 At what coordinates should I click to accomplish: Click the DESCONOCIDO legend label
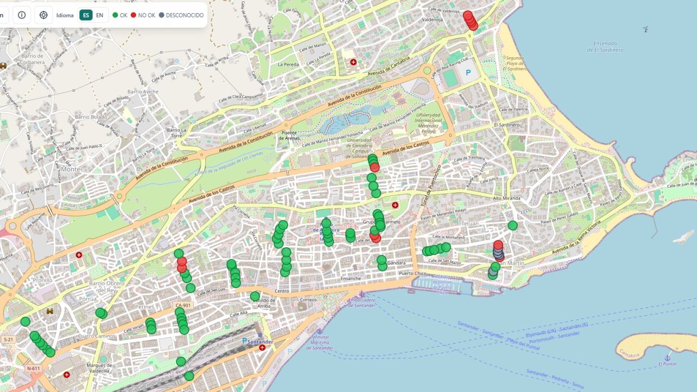coord(185,15)
